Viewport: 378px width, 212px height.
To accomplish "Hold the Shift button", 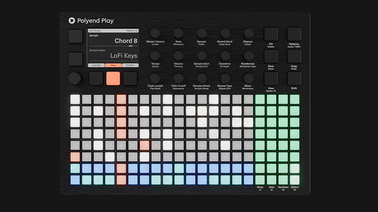I will pos(294,79).
